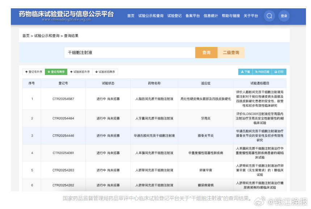Go to 信息统计 in the navigation
Image resolution: width=311 pixels, height=209 pixels.
pyautogui.click(x=211, y=16)
